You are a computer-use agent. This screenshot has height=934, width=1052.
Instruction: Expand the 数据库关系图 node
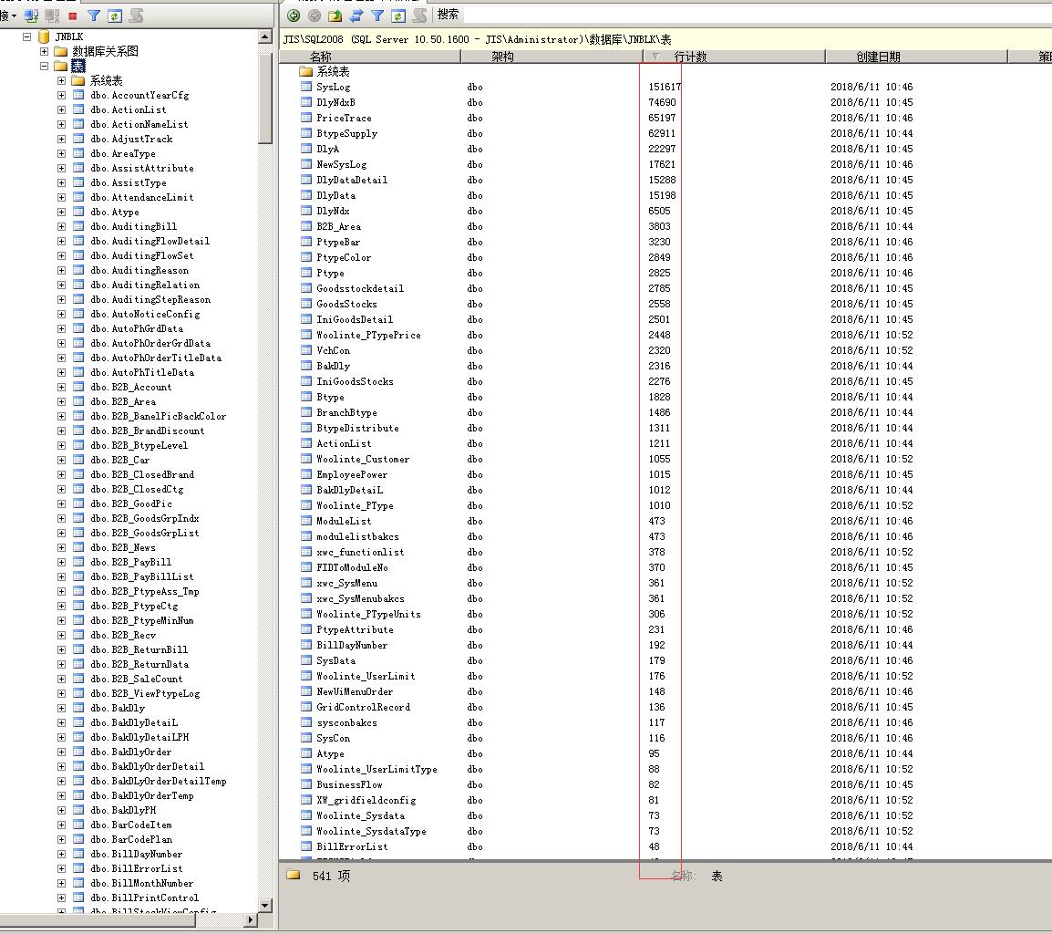pyautogui.click(x=44, y=52)
